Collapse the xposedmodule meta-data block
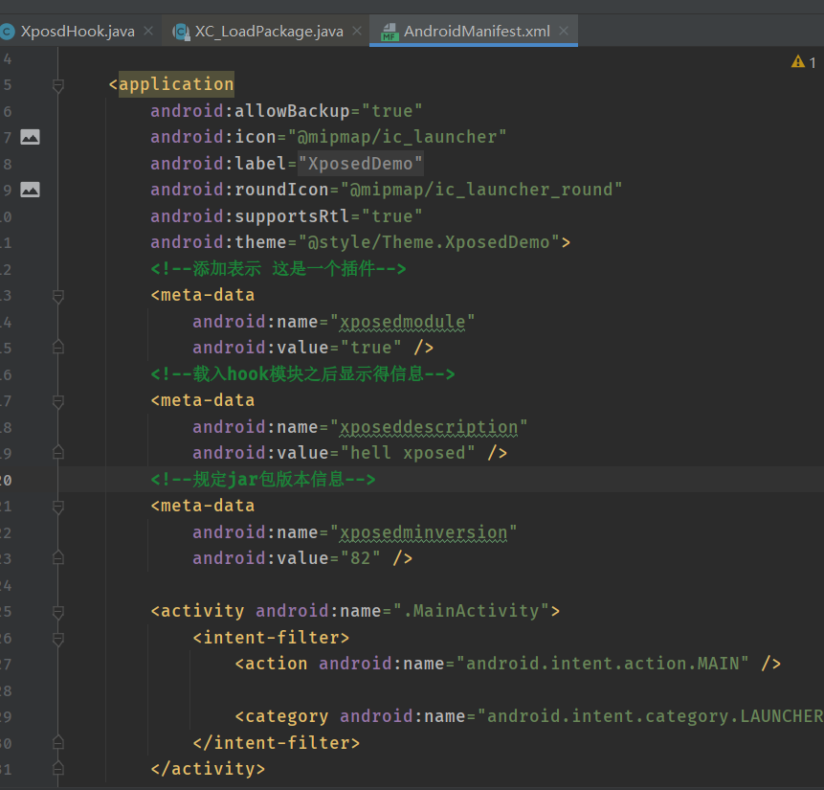824x790 pixels. click(x=58, y=296)
